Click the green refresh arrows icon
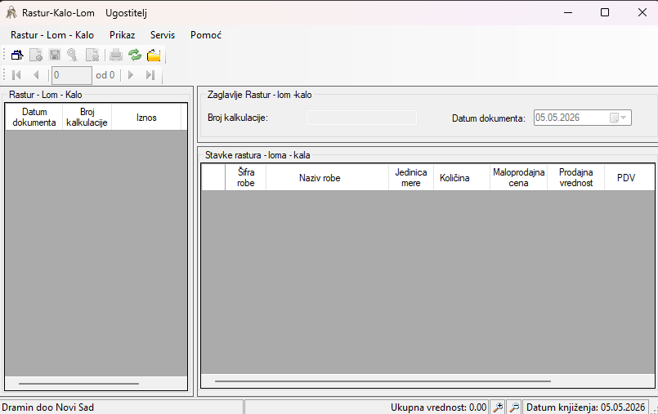 coord(135,55)
